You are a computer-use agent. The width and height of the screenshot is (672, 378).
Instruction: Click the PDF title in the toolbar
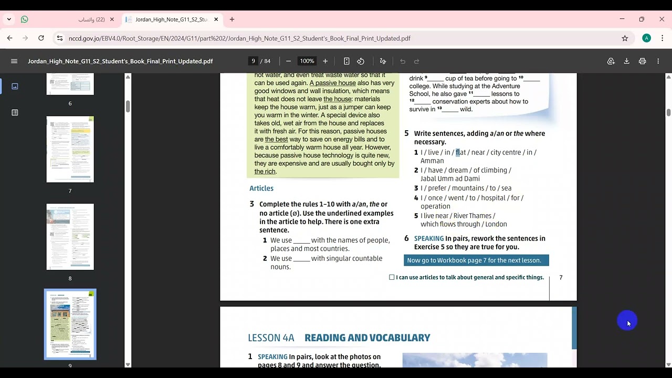click(120, 61)
